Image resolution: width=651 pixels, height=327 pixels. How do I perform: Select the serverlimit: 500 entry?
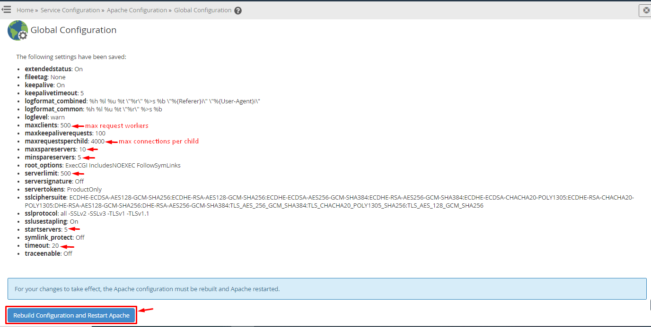(48, 173)
